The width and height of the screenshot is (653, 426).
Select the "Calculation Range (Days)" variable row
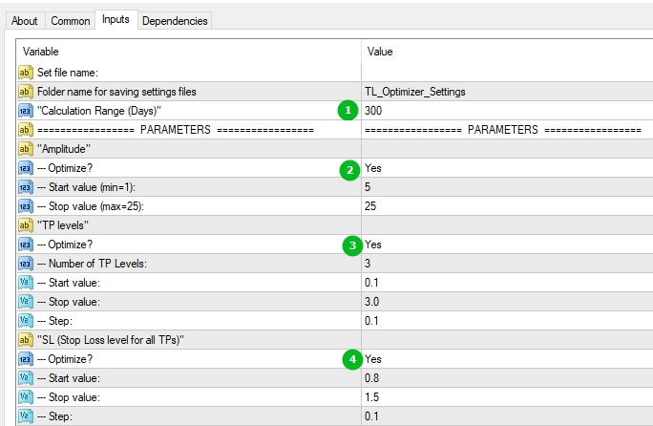coord(99,111)
